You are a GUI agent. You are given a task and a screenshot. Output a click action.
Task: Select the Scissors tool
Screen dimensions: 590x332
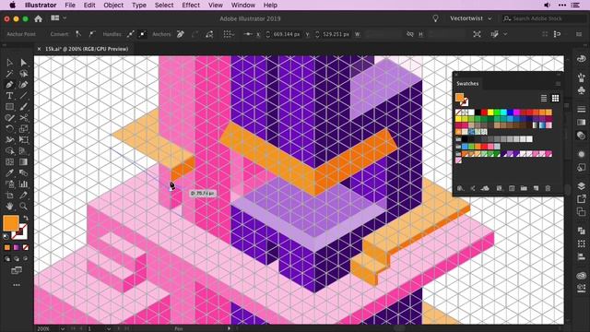24,118
